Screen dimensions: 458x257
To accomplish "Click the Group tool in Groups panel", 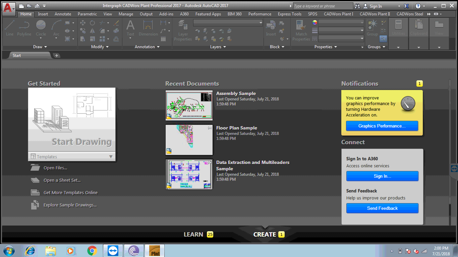I will click(372, 28).
